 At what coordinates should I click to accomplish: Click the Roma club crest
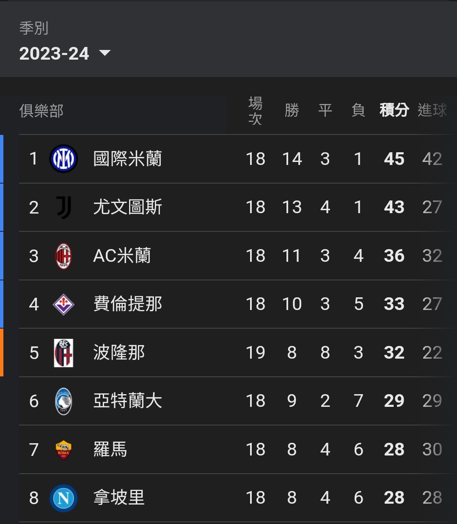pyautogui.click(x=63, y=450)
